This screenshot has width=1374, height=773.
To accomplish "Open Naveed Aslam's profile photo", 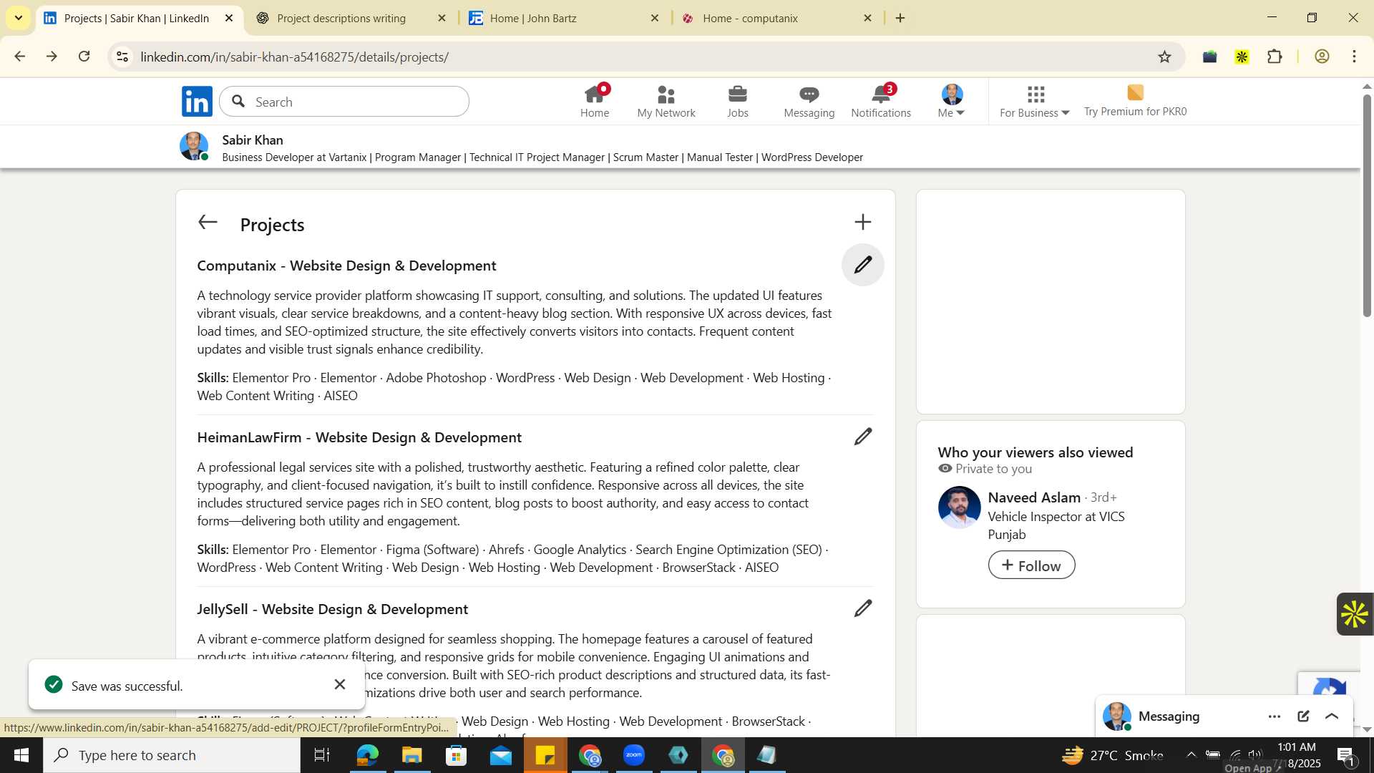I will 959,507.
